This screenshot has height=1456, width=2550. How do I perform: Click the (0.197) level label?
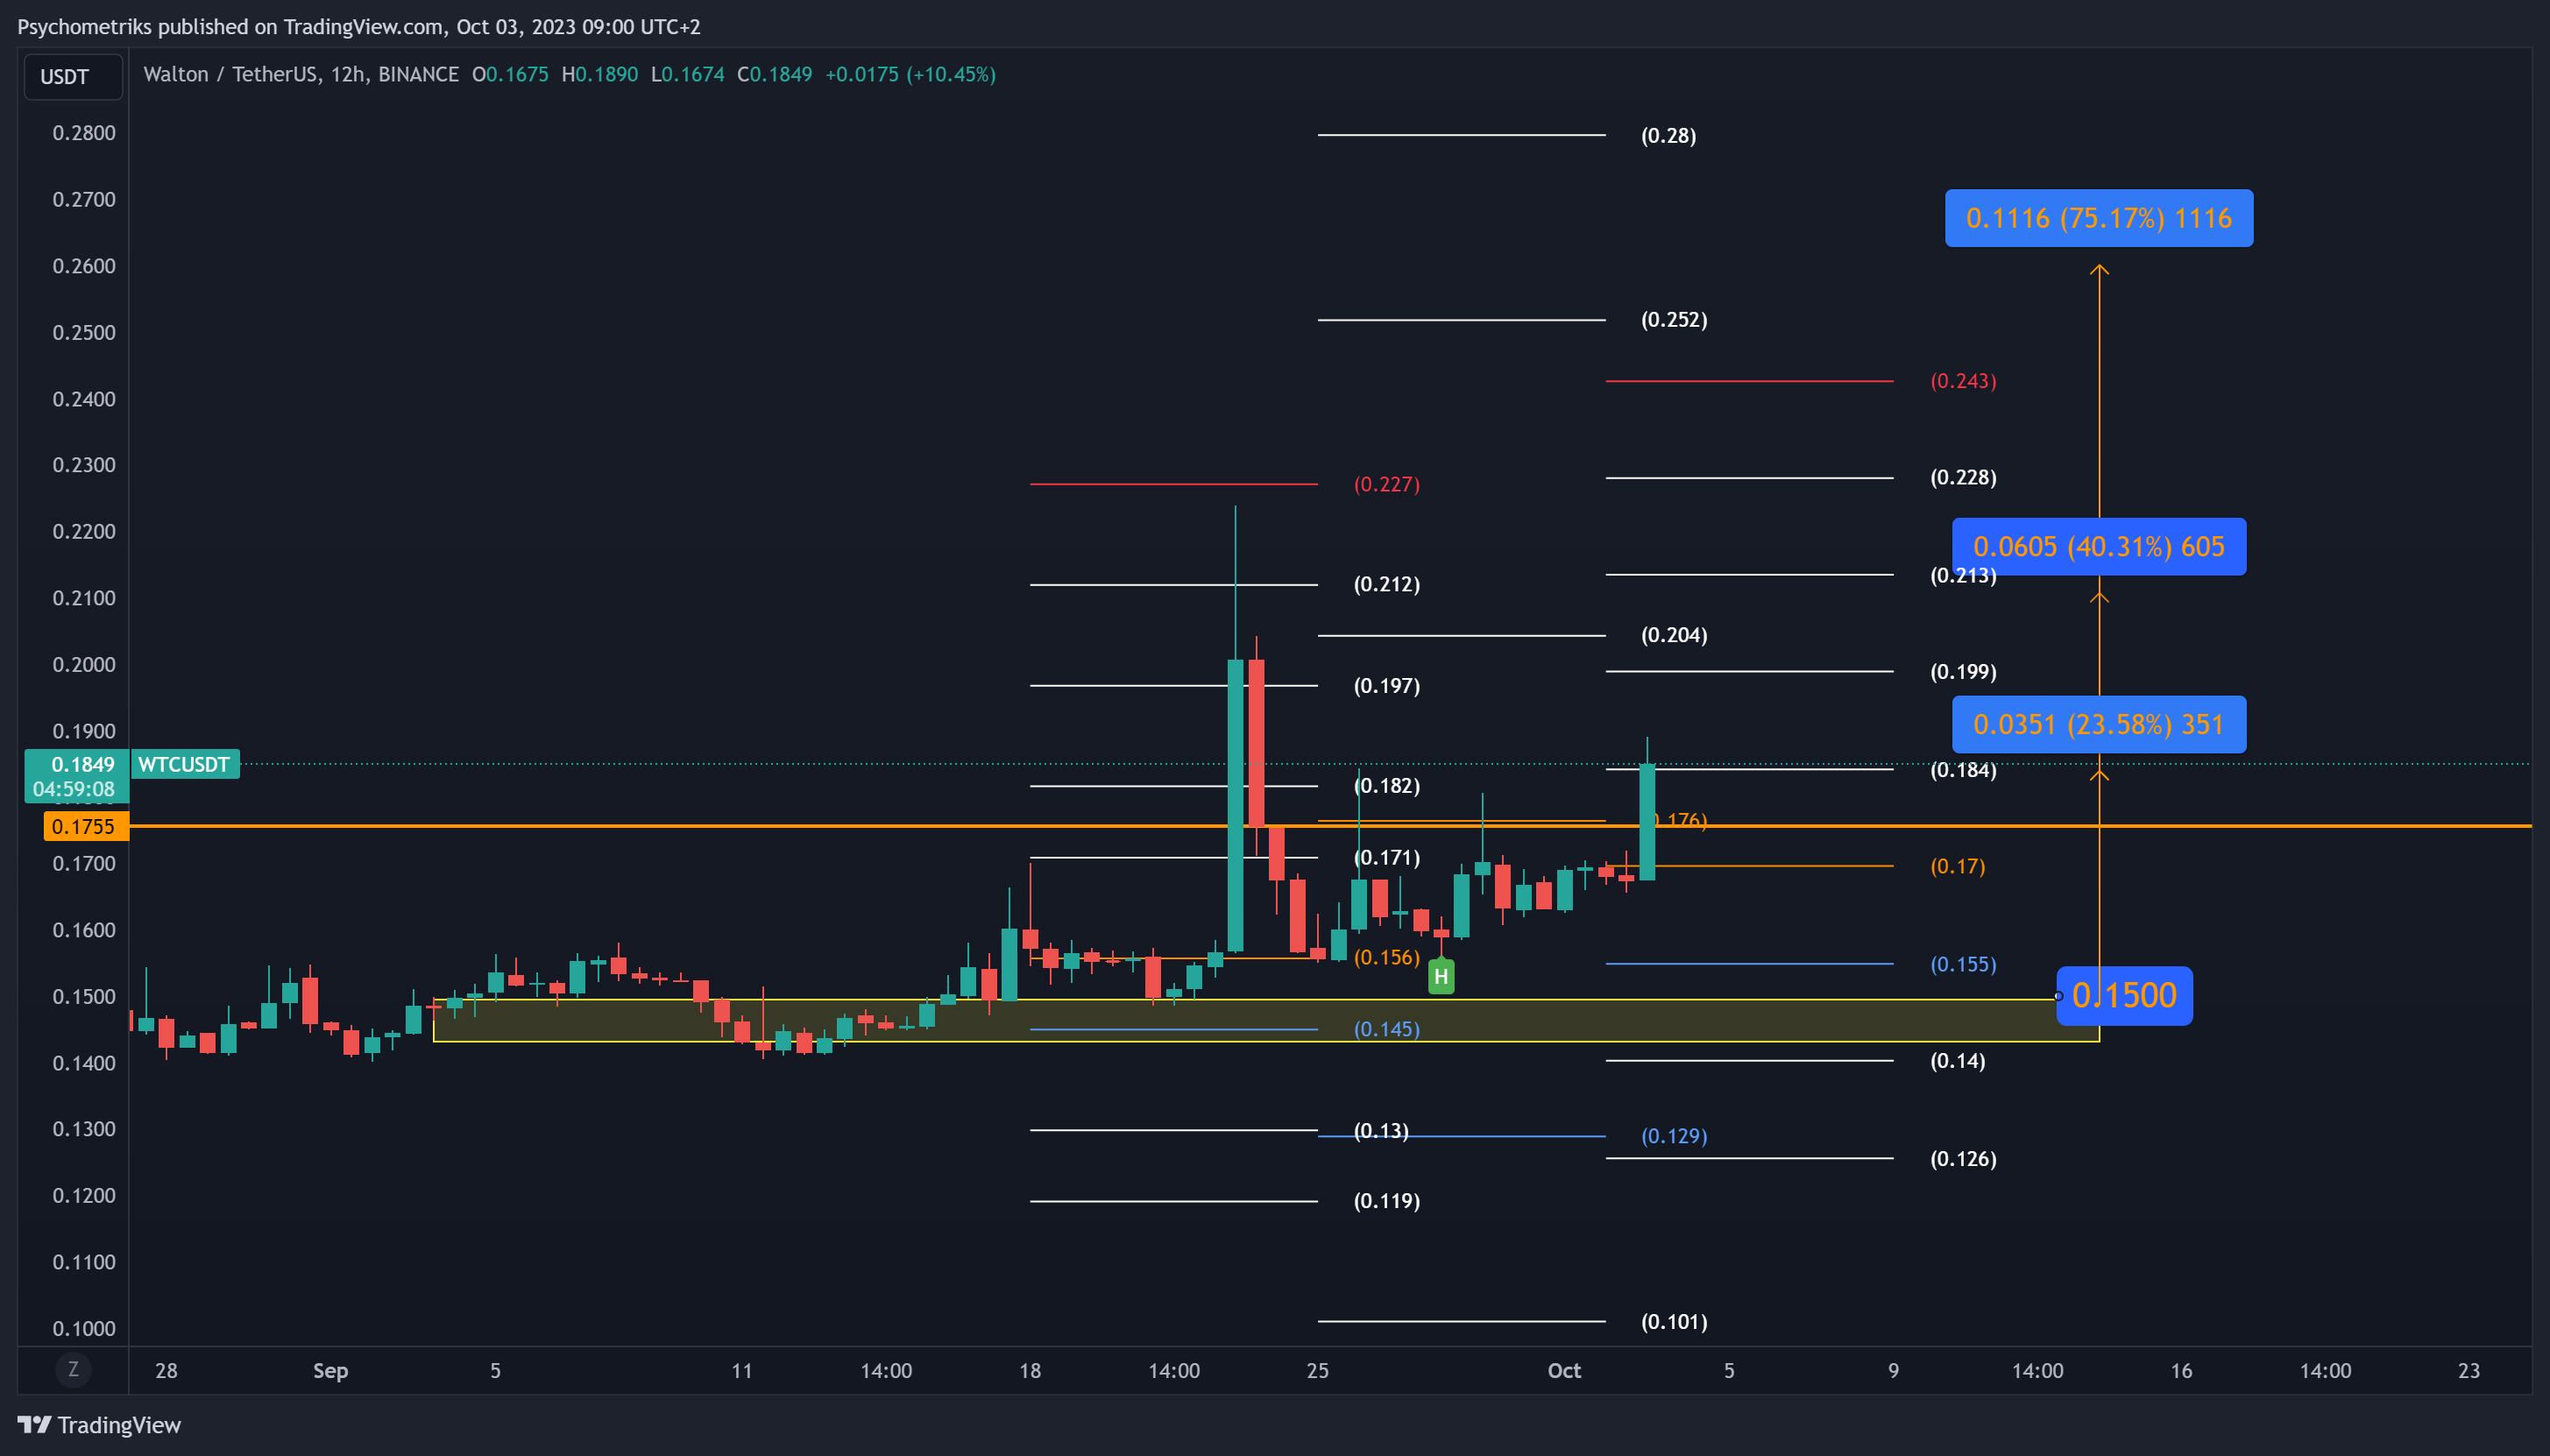click(1386, 685)
